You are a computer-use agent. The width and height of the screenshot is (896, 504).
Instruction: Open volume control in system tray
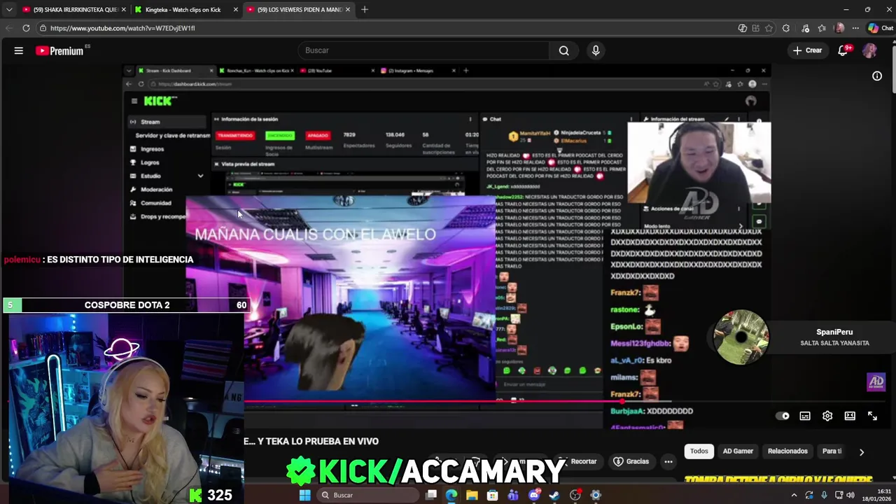click(x=850, y=495)
